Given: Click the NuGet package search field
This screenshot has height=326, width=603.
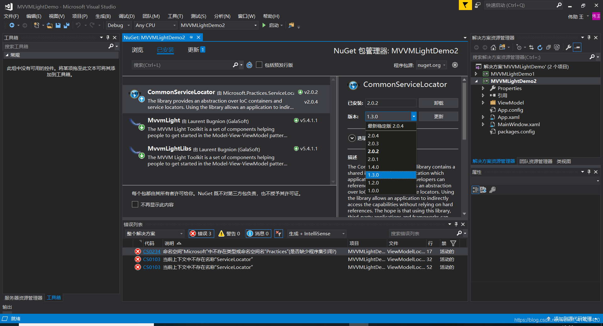Looking at the screenshot, I should [x=182, y=65].
